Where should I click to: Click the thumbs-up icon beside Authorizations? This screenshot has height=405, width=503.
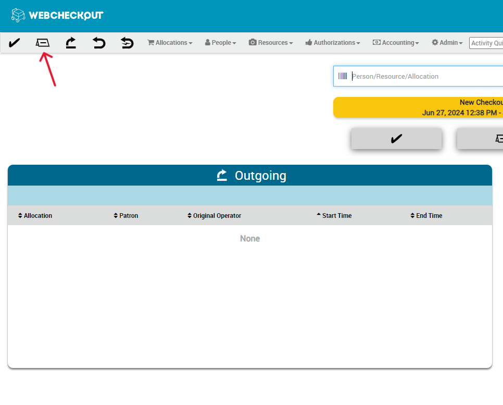click(x=309, y=42)
